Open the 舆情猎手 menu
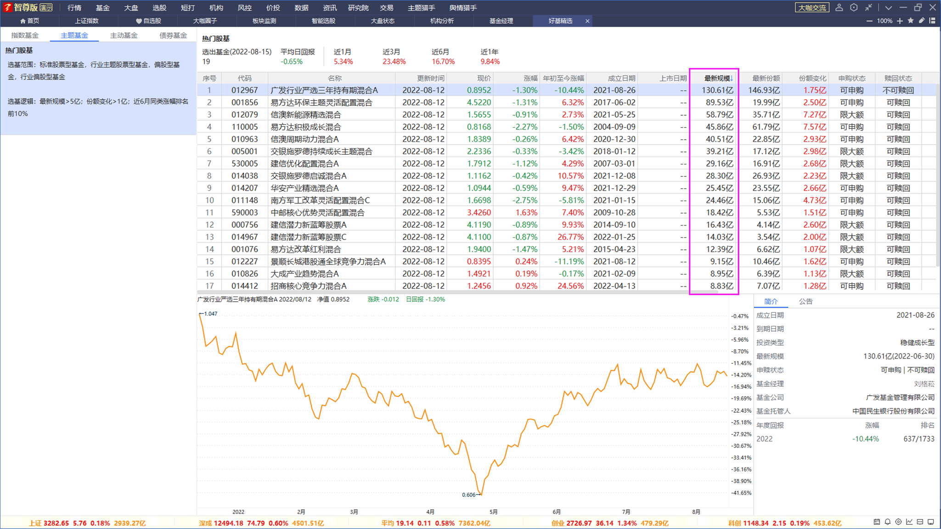The width and height of the screenshot is (941, 529). (x=463, y=8)
